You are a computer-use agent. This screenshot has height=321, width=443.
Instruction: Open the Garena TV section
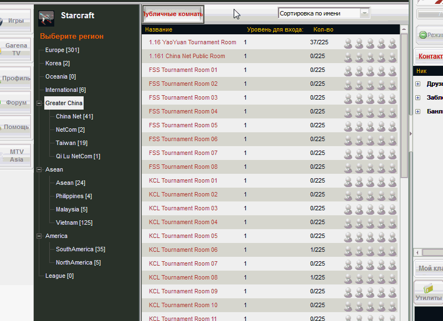tap(16, 49)
